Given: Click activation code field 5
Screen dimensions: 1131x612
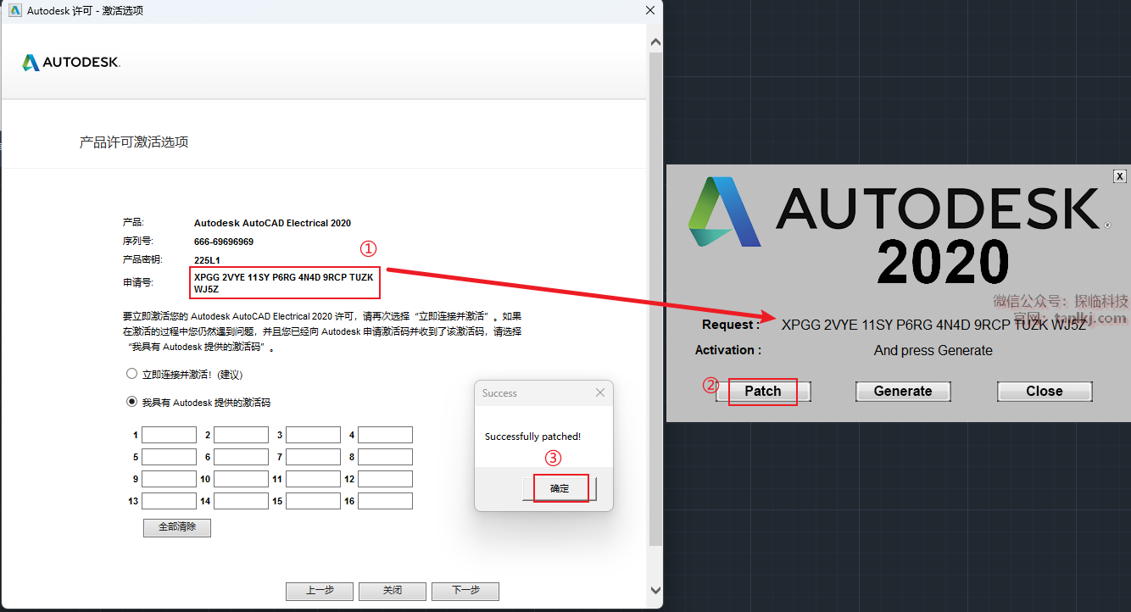Looking at the screenshot, I should point(169,457).
